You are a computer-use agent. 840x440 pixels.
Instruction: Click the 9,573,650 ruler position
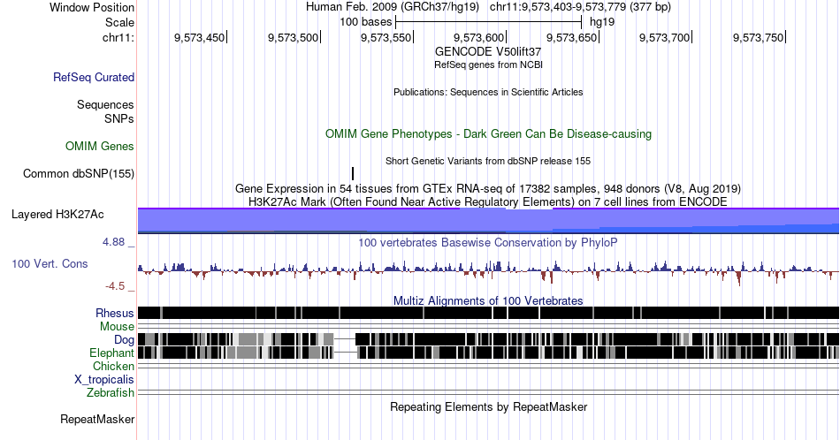[571, 37]
